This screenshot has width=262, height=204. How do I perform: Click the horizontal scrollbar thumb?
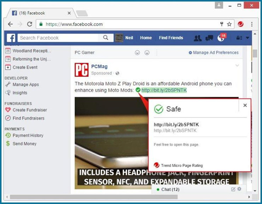pyautogui.click(x=94, y=197)
